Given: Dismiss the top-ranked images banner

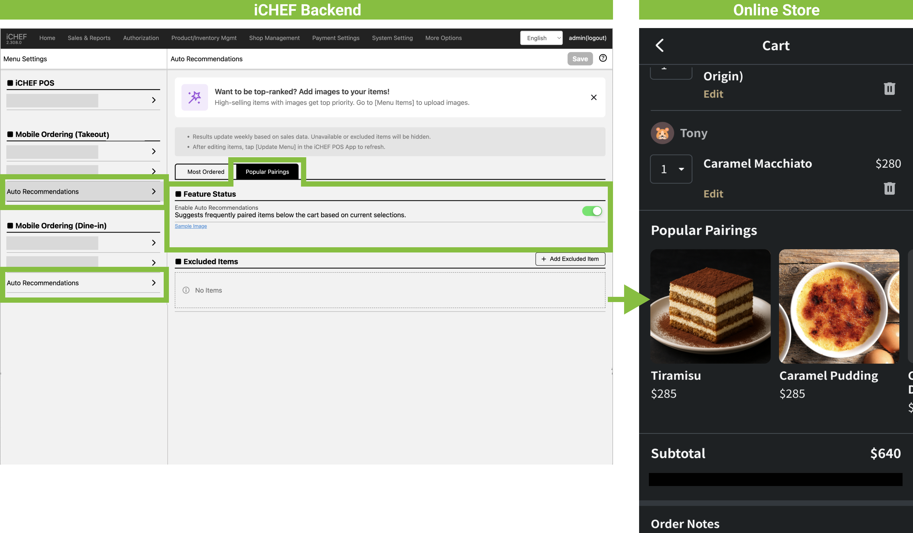Looking at the screenshot, I should pyautogui.click(x=593, y=97).
